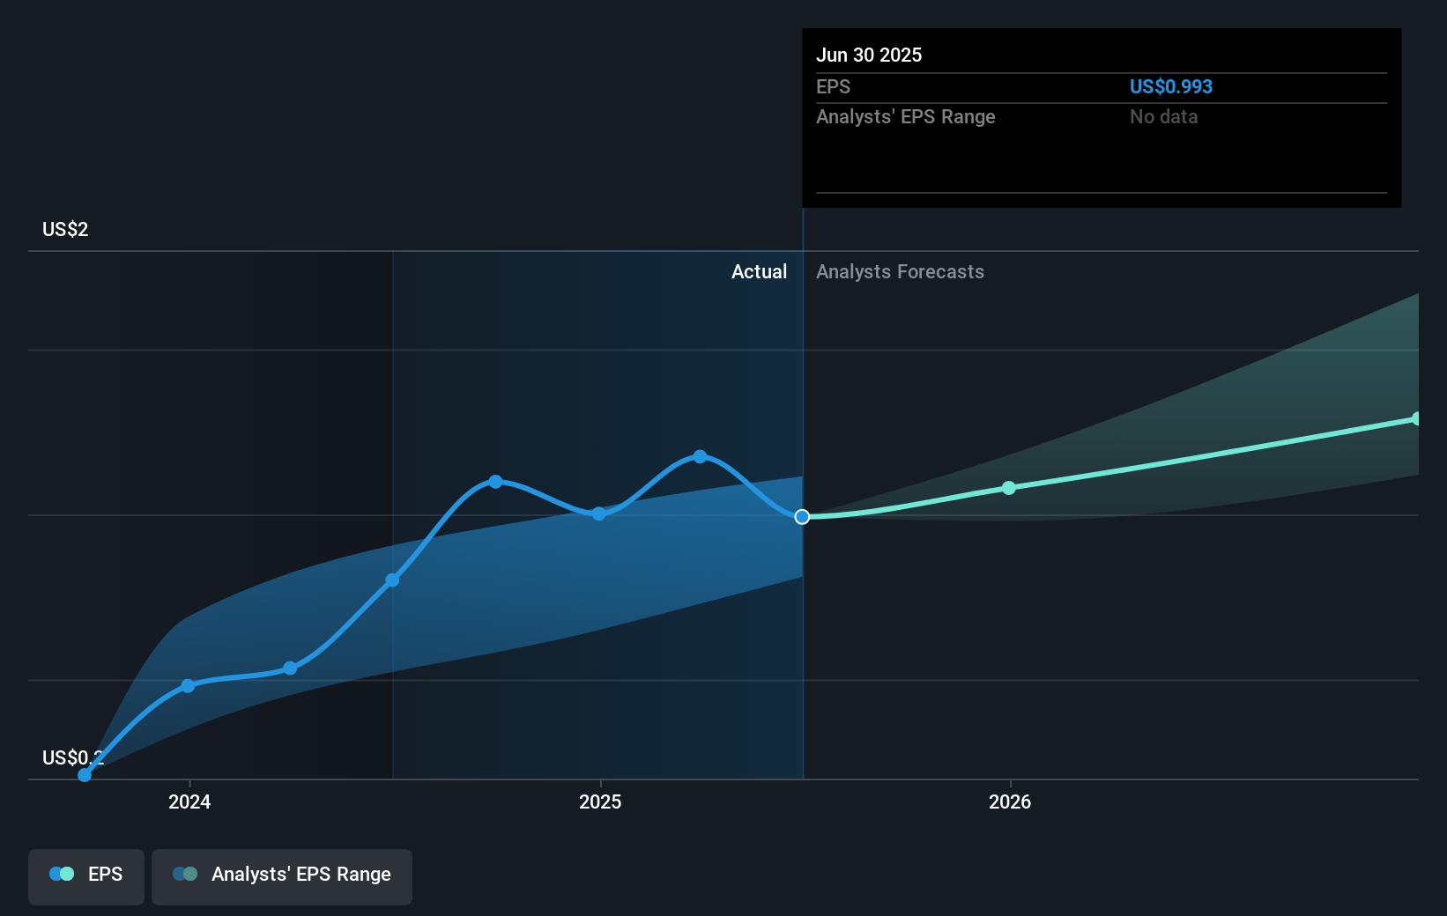Toggle the EPS legend button

(x=86, y=876)
